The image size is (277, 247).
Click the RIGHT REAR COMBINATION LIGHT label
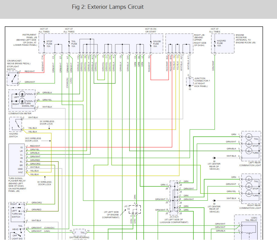250,207
